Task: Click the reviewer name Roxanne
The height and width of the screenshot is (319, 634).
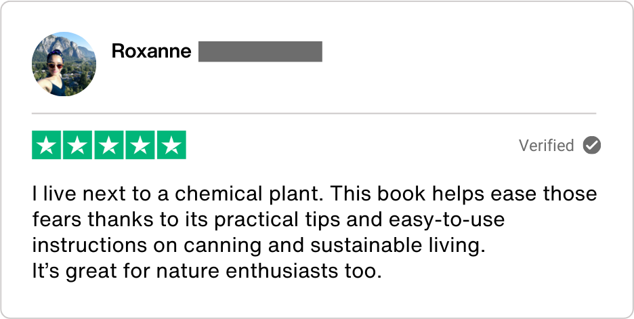Action: pyautogui.click(x=151, y=51)
